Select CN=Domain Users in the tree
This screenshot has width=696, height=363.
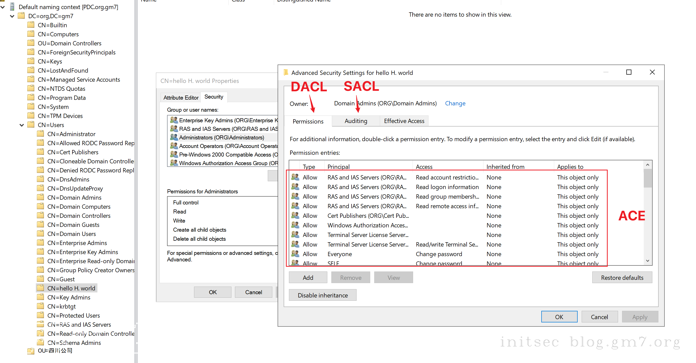(x=72, y=234)
